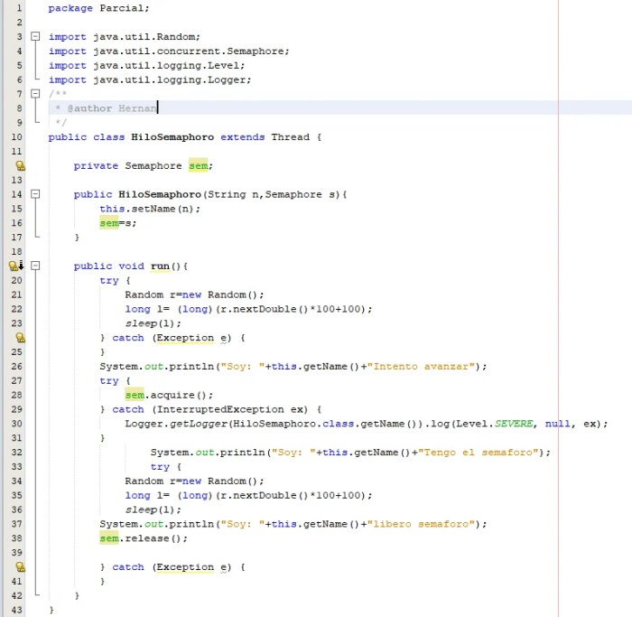Click the class name "HiloSemaphoro" on line 10

pyautogui.click(x=172, y=137)
